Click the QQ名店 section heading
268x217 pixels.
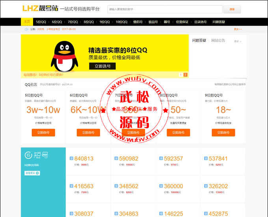31,85
